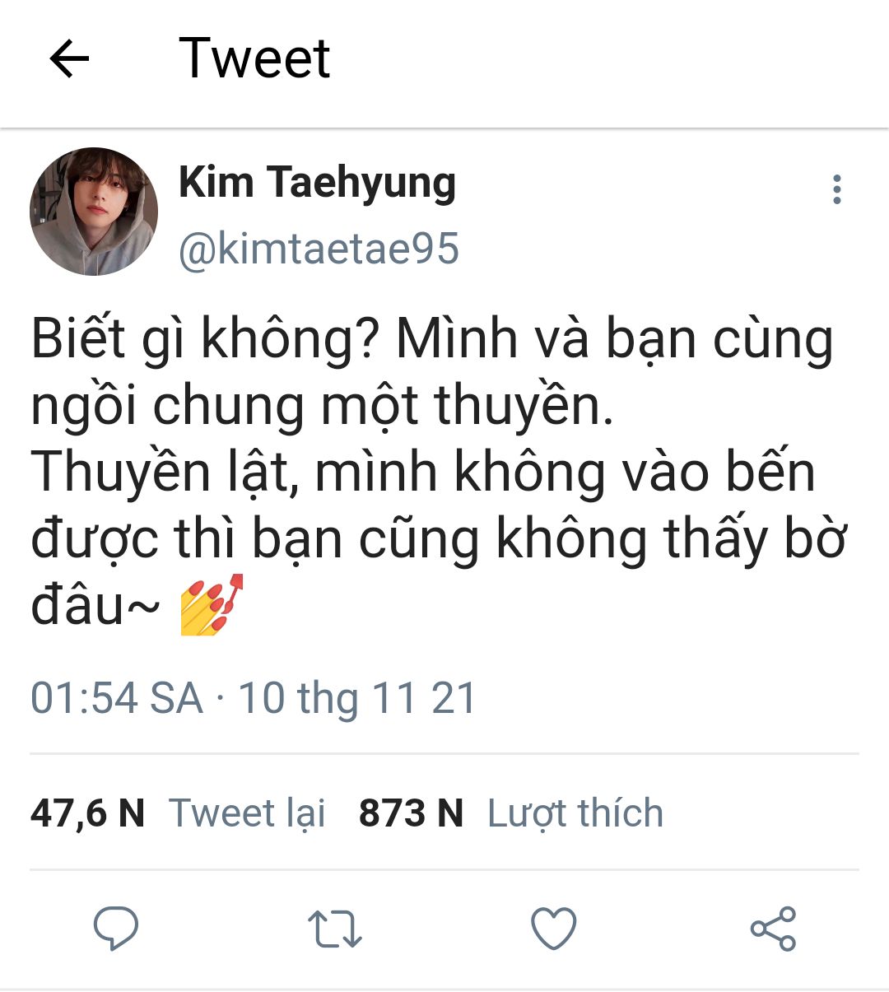Tap the @kimtaetae95 handle
Screen dimensions: 889x992
(319, 249)
